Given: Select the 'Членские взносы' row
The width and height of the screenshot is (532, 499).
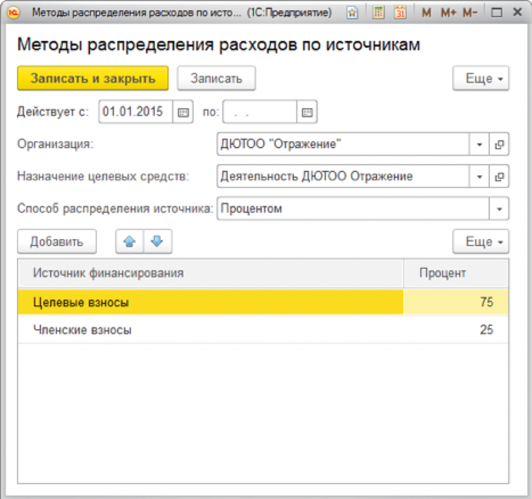Looking at the screenshot, I should tap(82, 330).
